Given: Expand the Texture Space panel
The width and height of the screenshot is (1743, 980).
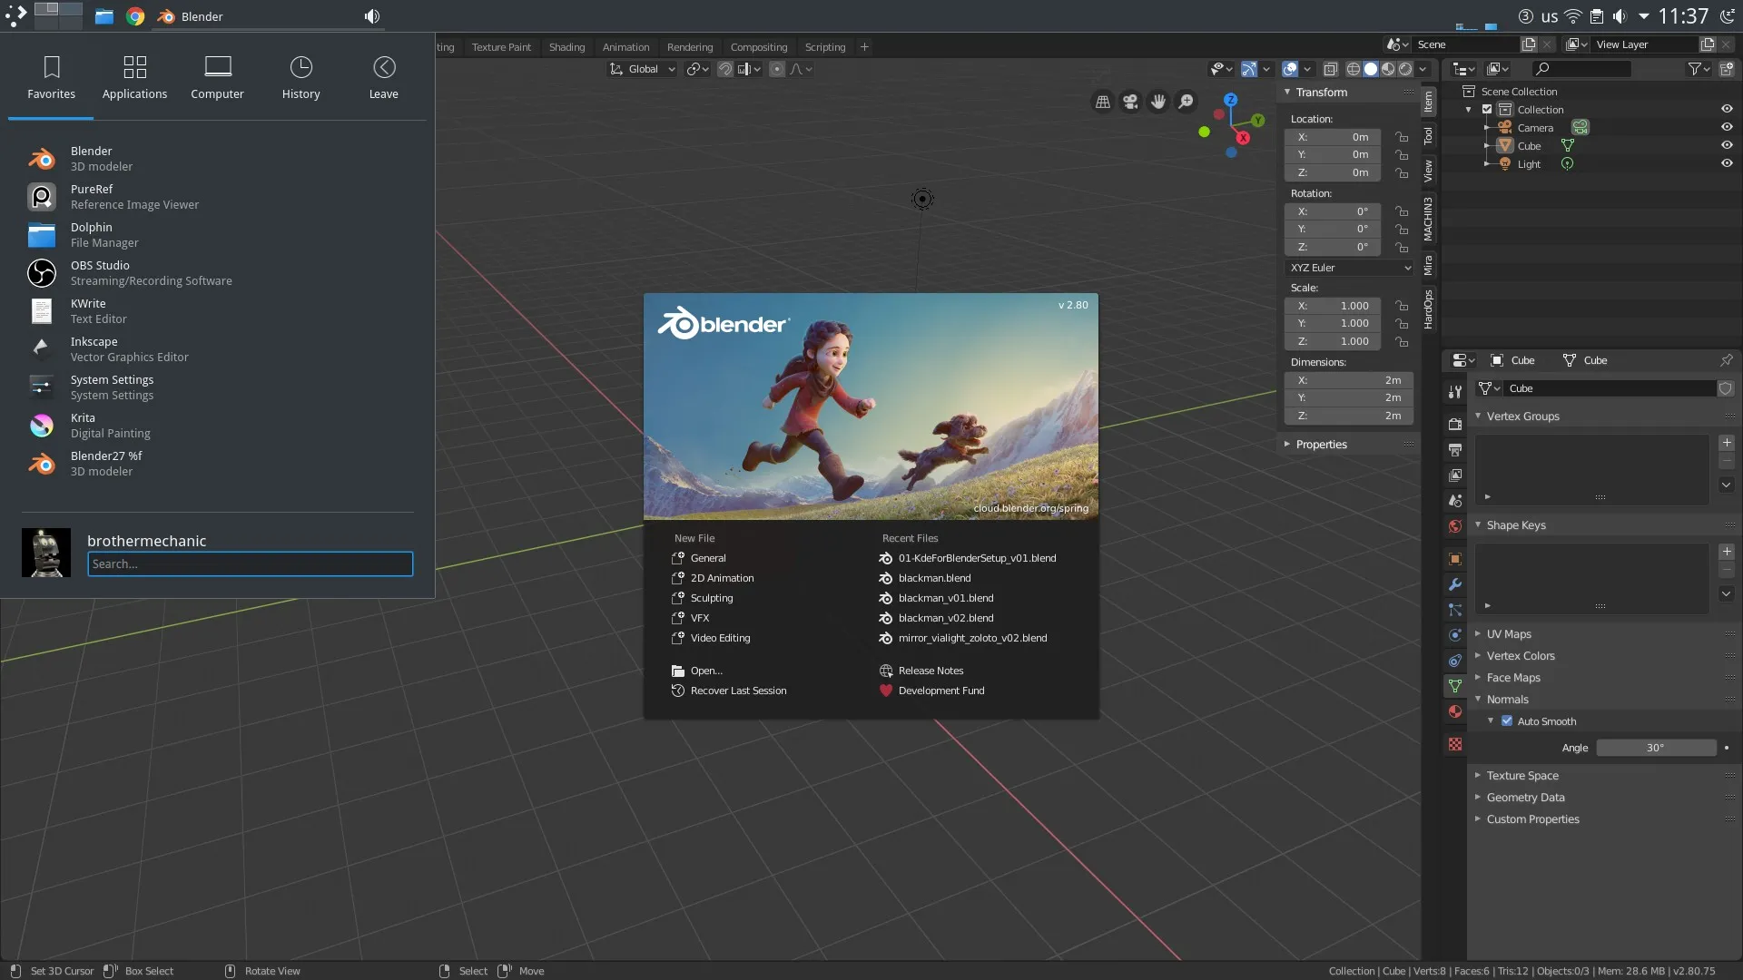Looking at the screenshot, I should (1477, 775).
